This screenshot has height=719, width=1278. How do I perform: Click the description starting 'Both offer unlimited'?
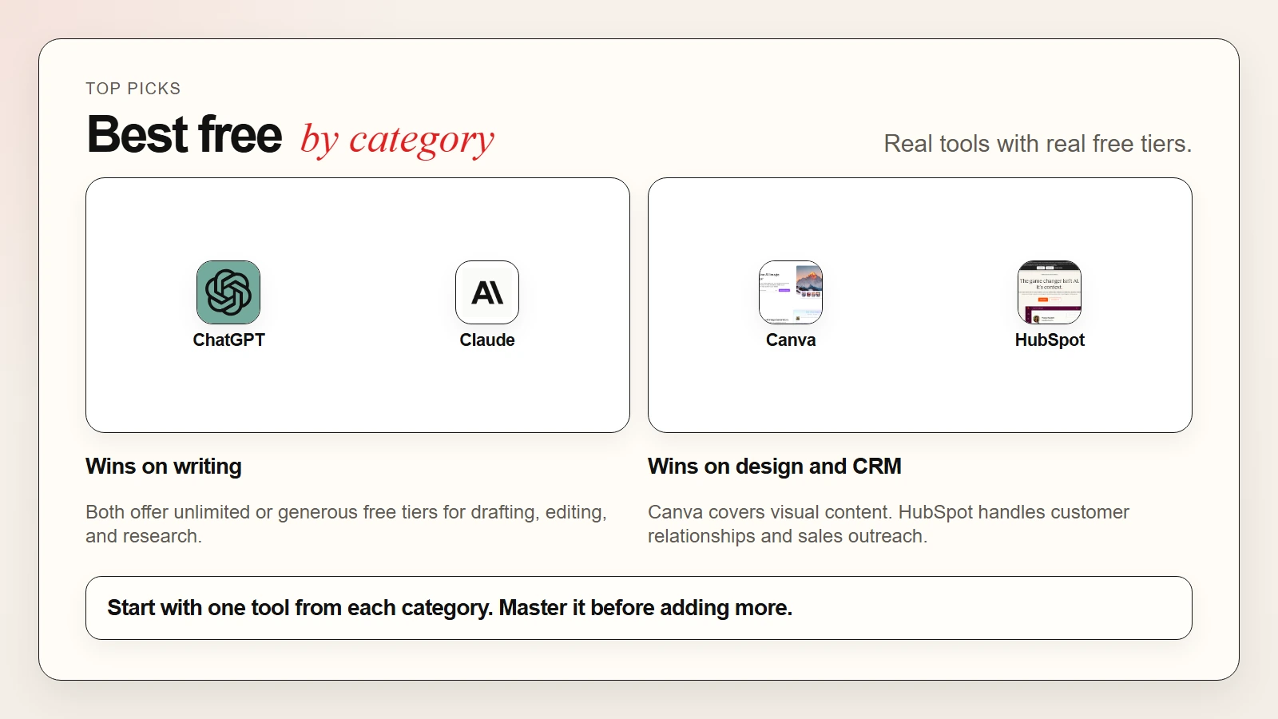pos(347,524)
